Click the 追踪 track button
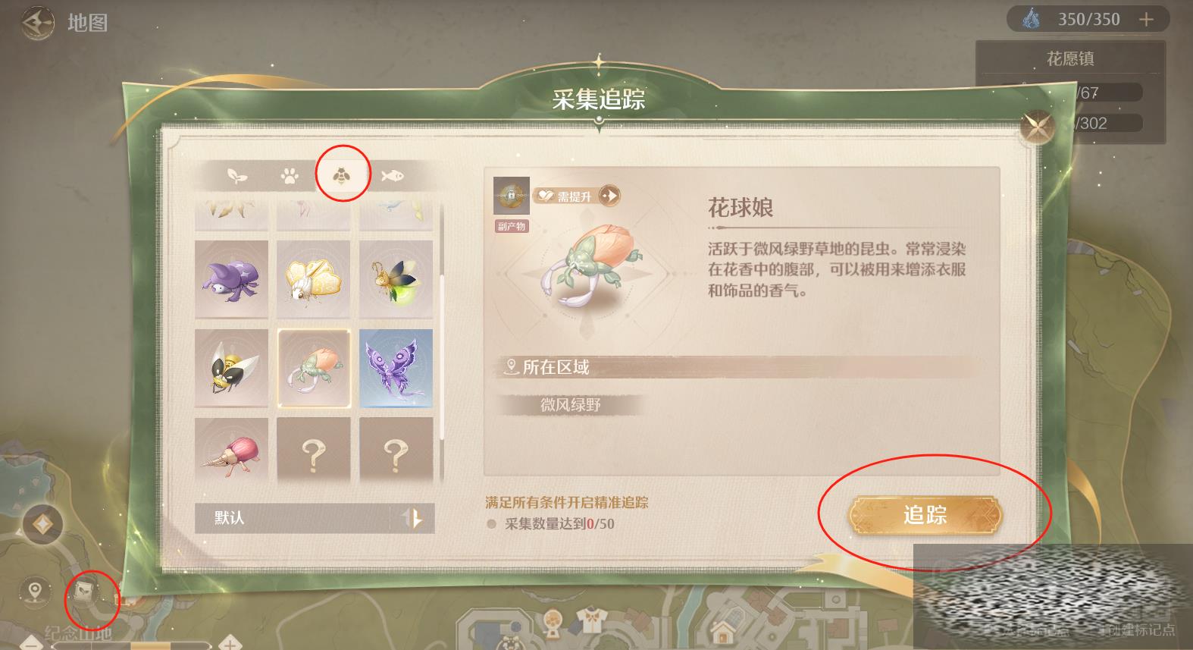This screenshot has width=1193, height=650. (x=925, y=516)
